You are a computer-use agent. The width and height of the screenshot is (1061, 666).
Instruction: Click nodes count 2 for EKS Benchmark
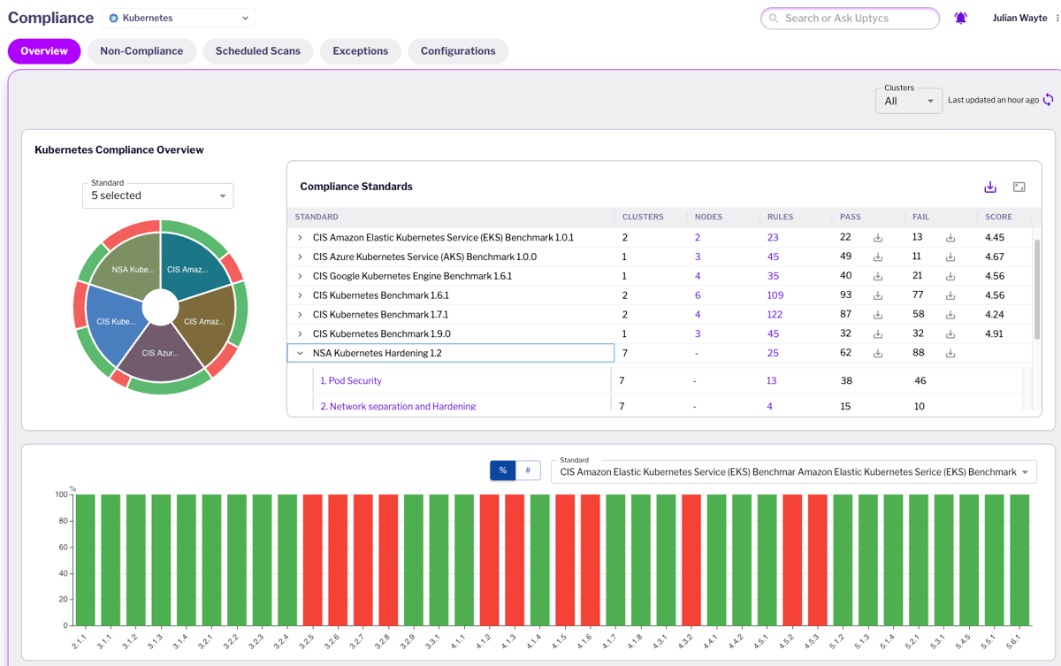698,238
